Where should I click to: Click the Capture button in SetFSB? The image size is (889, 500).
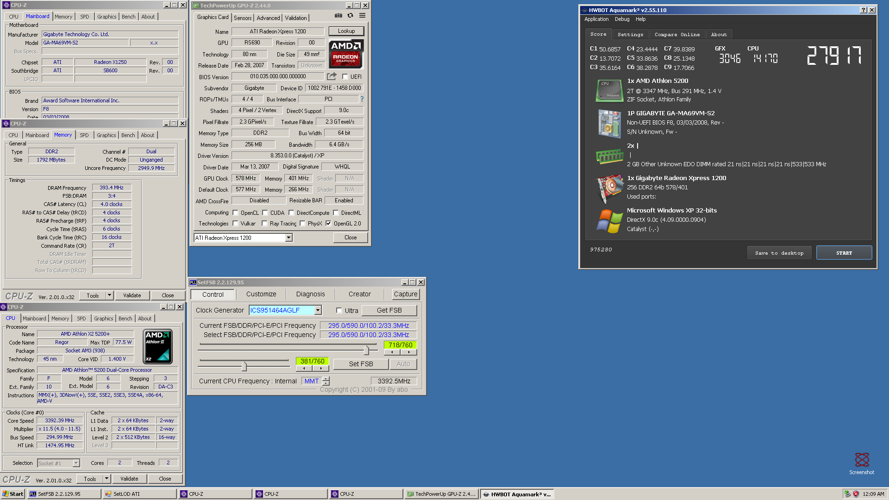pos(405,294)
